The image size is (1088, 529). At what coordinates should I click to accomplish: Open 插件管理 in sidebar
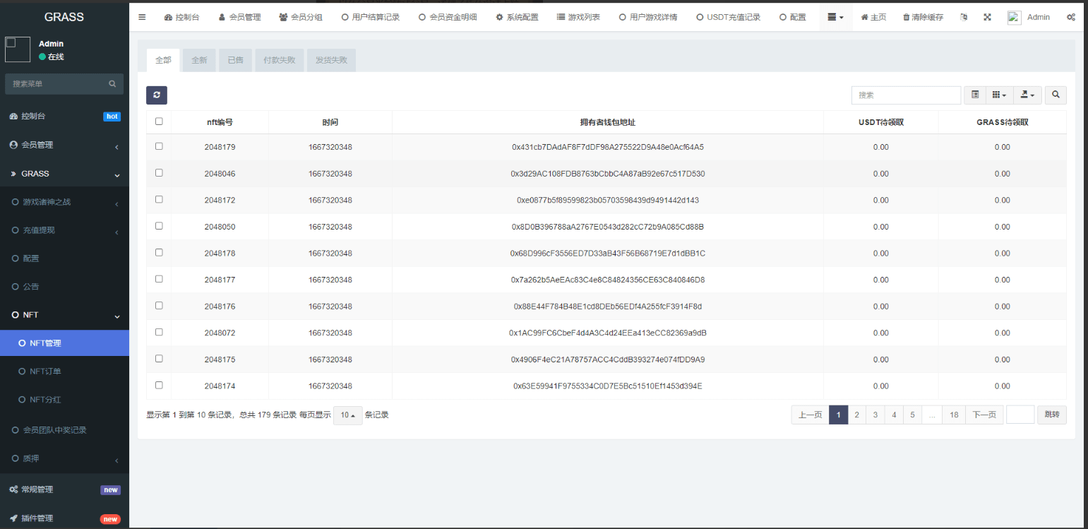pos(64,518)
